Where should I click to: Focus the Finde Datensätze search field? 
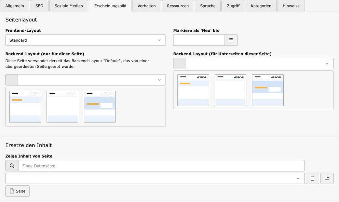click(x=161, y=166)
